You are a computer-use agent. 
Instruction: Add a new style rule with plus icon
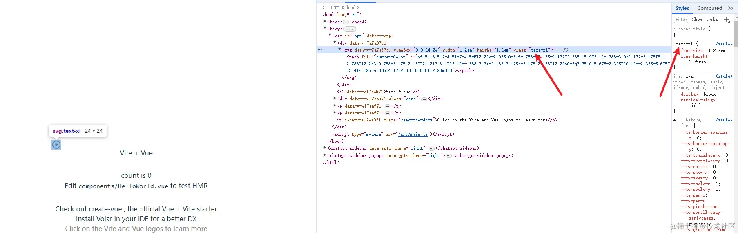click(727, 19)
